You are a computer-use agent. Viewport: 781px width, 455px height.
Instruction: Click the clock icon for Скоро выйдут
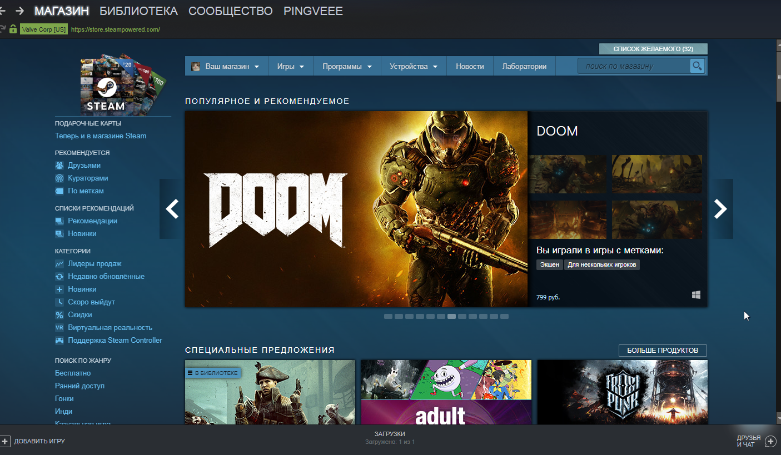tap(59, 302)
